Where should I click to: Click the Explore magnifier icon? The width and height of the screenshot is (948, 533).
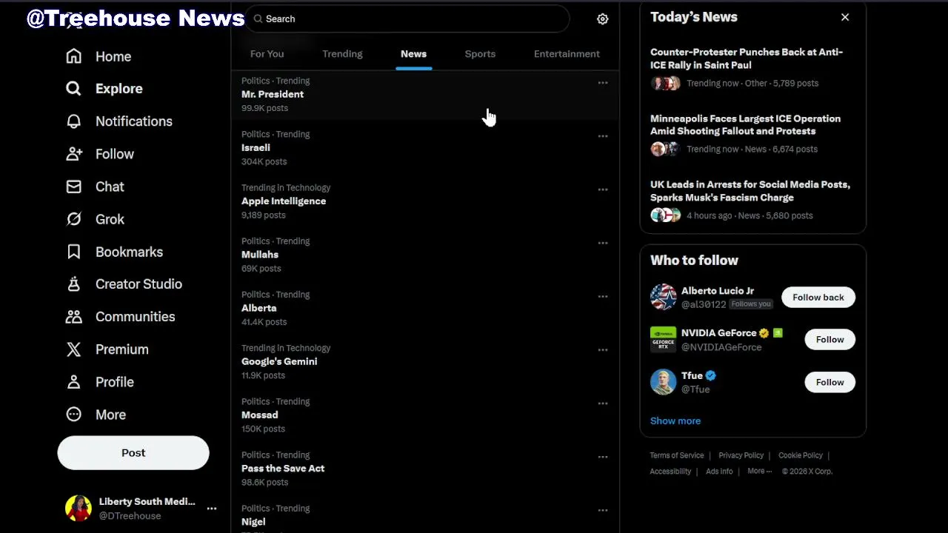(73, 89)
